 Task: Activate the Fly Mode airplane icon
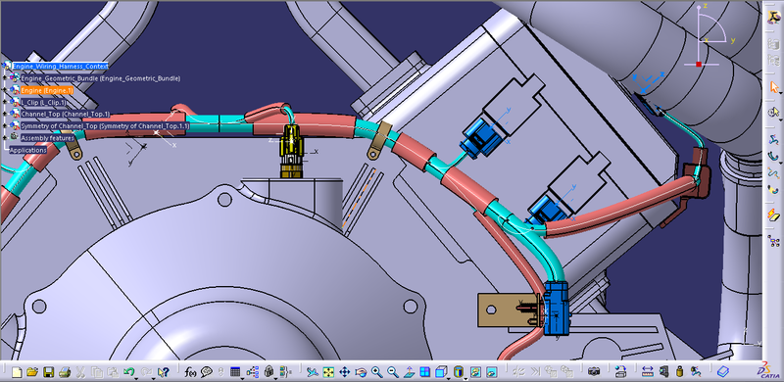click(x=313, y=372)
